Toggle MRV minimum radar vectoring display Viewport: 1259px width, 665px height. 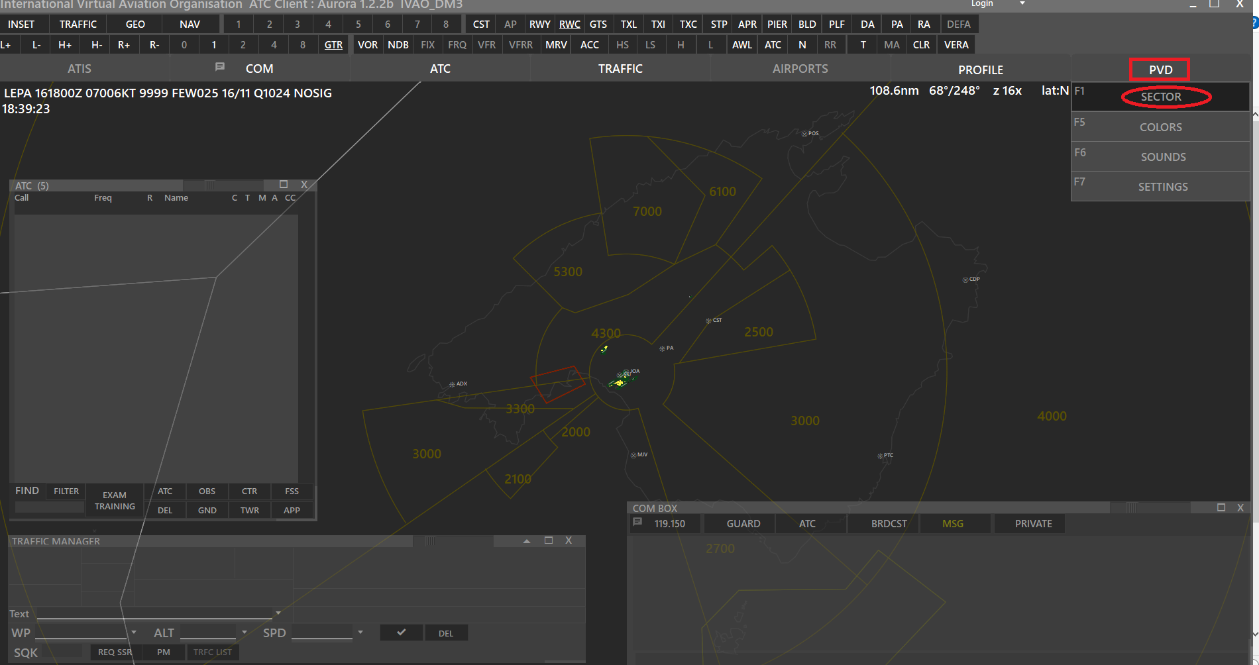[x=556, y=44]
